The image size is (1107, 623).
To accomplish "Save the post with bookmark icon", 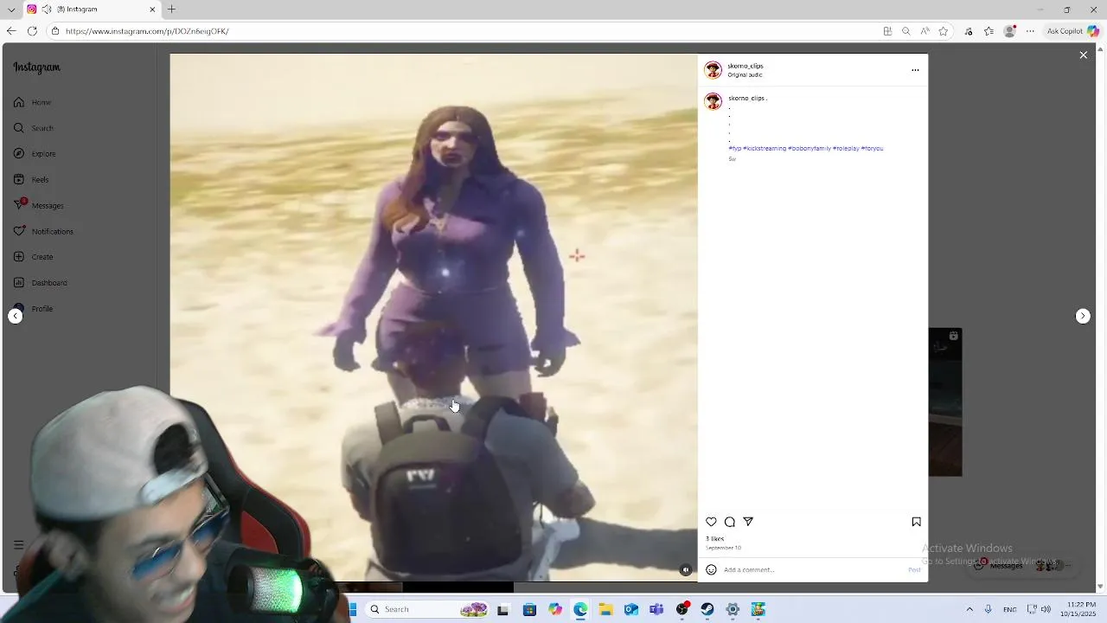I will [x=916, y=522].
